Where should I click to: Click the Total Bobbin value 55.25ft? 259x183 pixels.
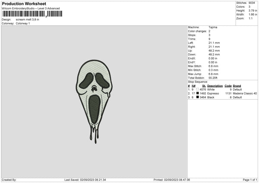point(213,78)
